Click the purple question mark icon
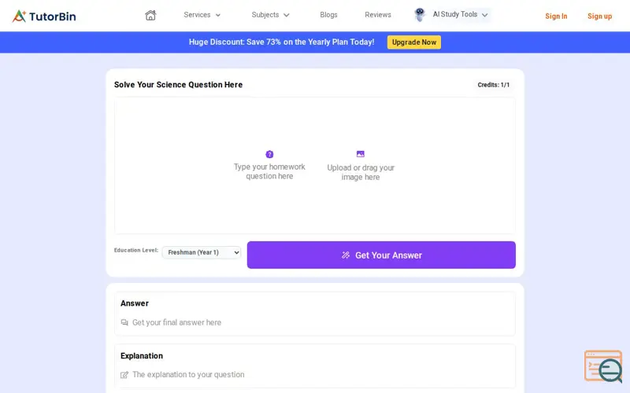Image resolution: width=630 pixels, height=393 pixels. 269,154
